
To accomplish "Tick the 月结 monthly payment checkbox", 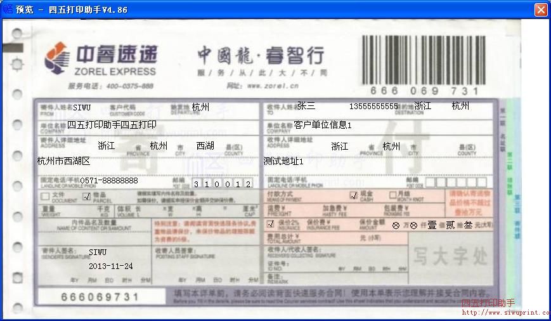I will (393, 194).
